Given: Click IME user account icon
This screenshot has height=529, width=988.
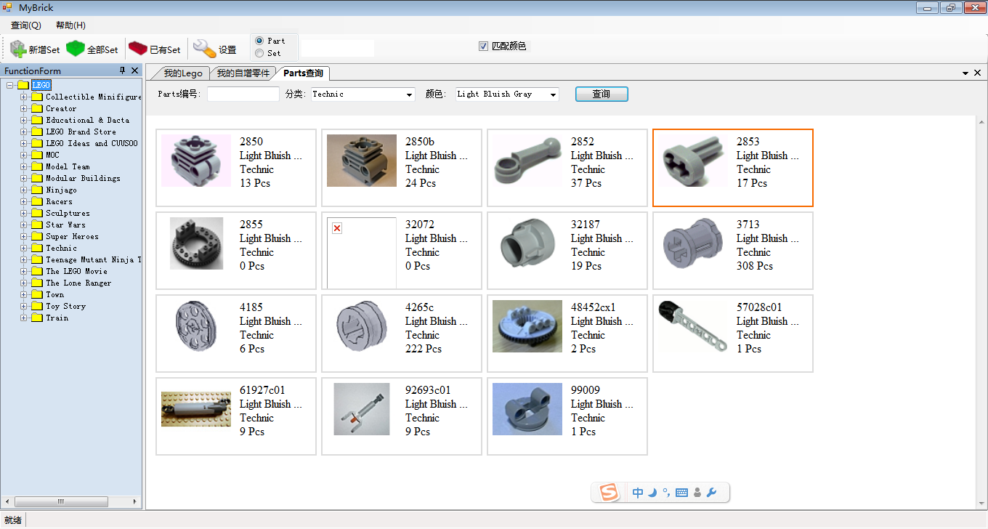Looking at the screenshot, I should point(697,493).
